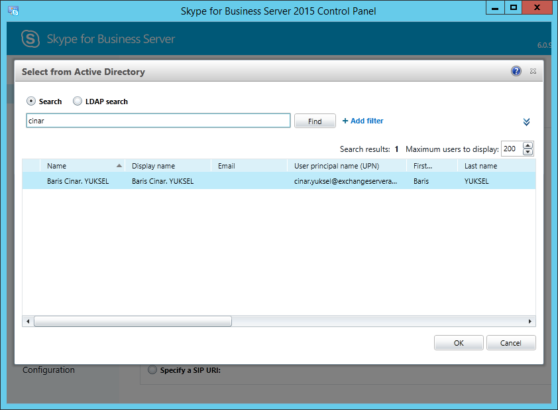Sort by the First name column header
The image size is (558, 410).
(432, 166)
